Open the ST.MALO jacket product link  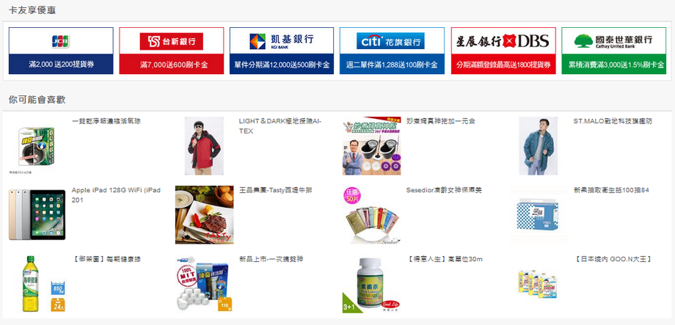coord(613,121)
